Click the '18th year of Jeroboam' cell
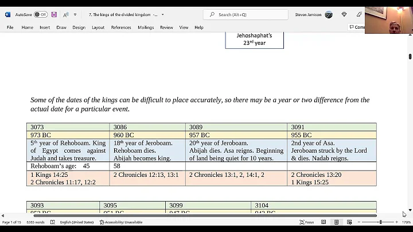The height and width of the screenshot is (232, 413). (x=147, y=150)
